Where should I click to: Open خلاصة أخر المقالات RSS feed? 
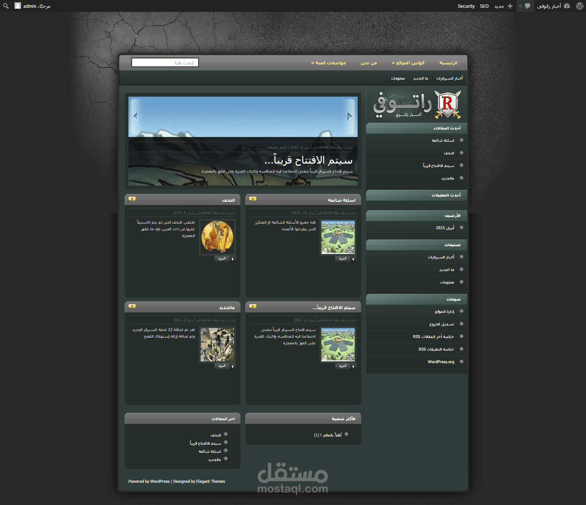coord(433,337)
